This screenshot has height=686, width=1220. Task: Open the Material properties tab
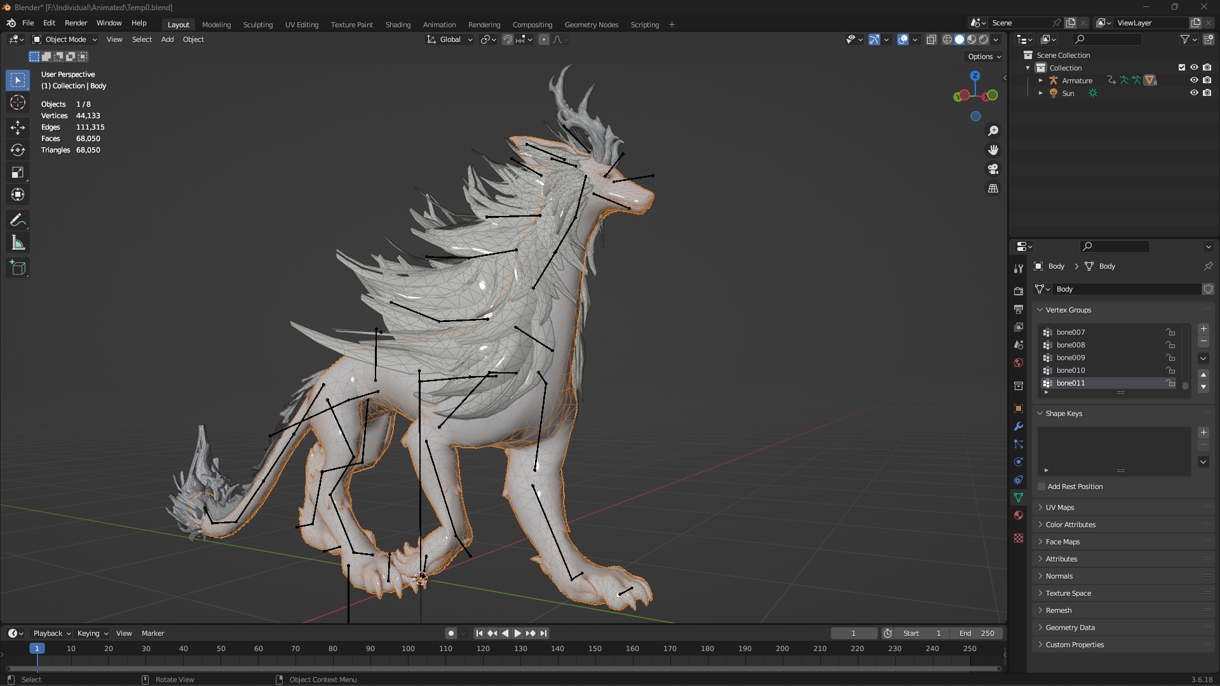(1019, 515)
